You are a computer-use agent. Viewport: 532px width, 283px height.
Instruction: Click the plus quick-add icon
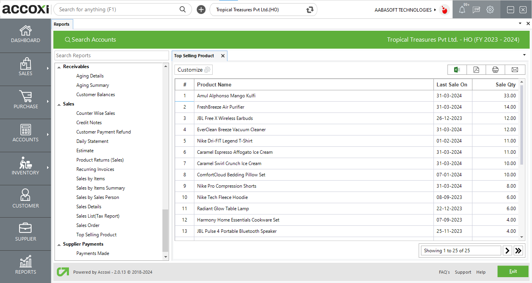coord(201,10)
